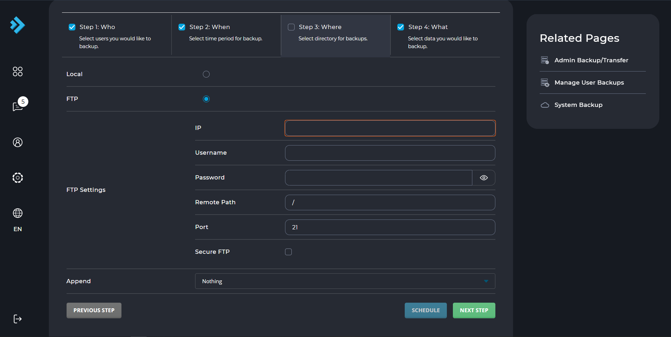Click the PREVIOUS STEP button

pyautogui.click(x=94, y=310)
